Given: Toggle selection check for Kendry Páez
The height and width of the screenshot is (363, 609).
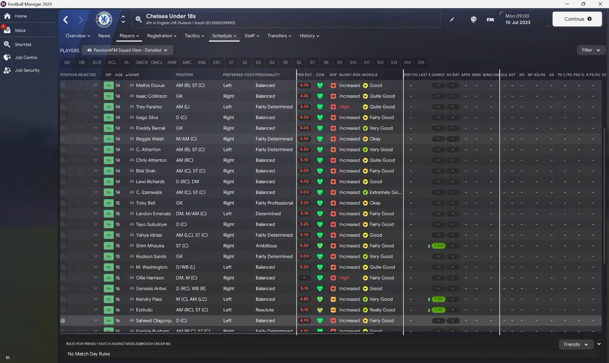Looking at the screenshot, I should 63,299.
